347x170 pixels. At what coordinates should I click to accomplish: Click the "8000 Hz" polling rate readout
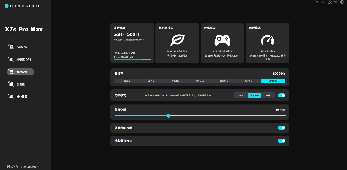[x=279, y=74]
